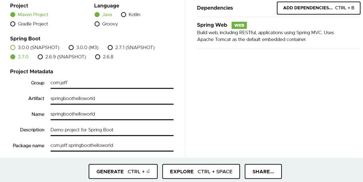Click the Package name field
Viewport: 363px width, 182px height.
pos(112,145)
